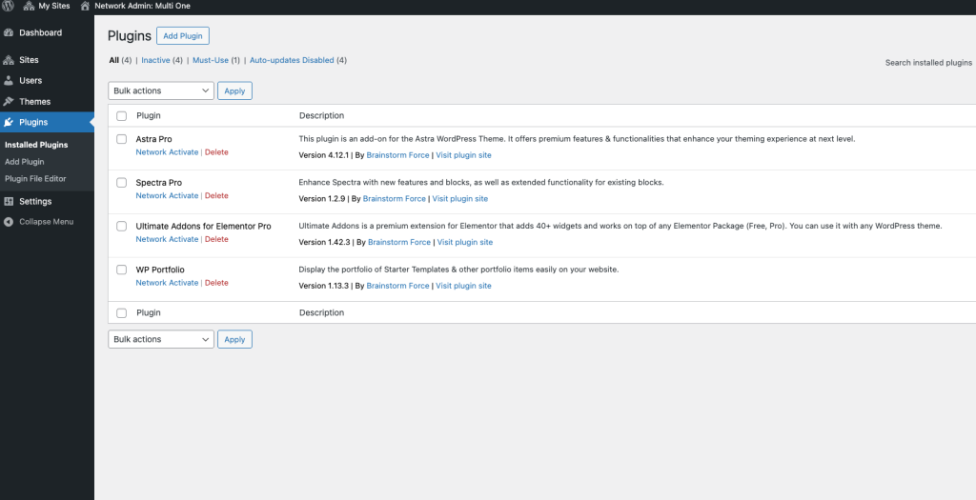Open Brainstorm Force link in Ultimate Addons row
Image resolution: width=976 pixels, height=500 pixels.
tap(399, 243)
